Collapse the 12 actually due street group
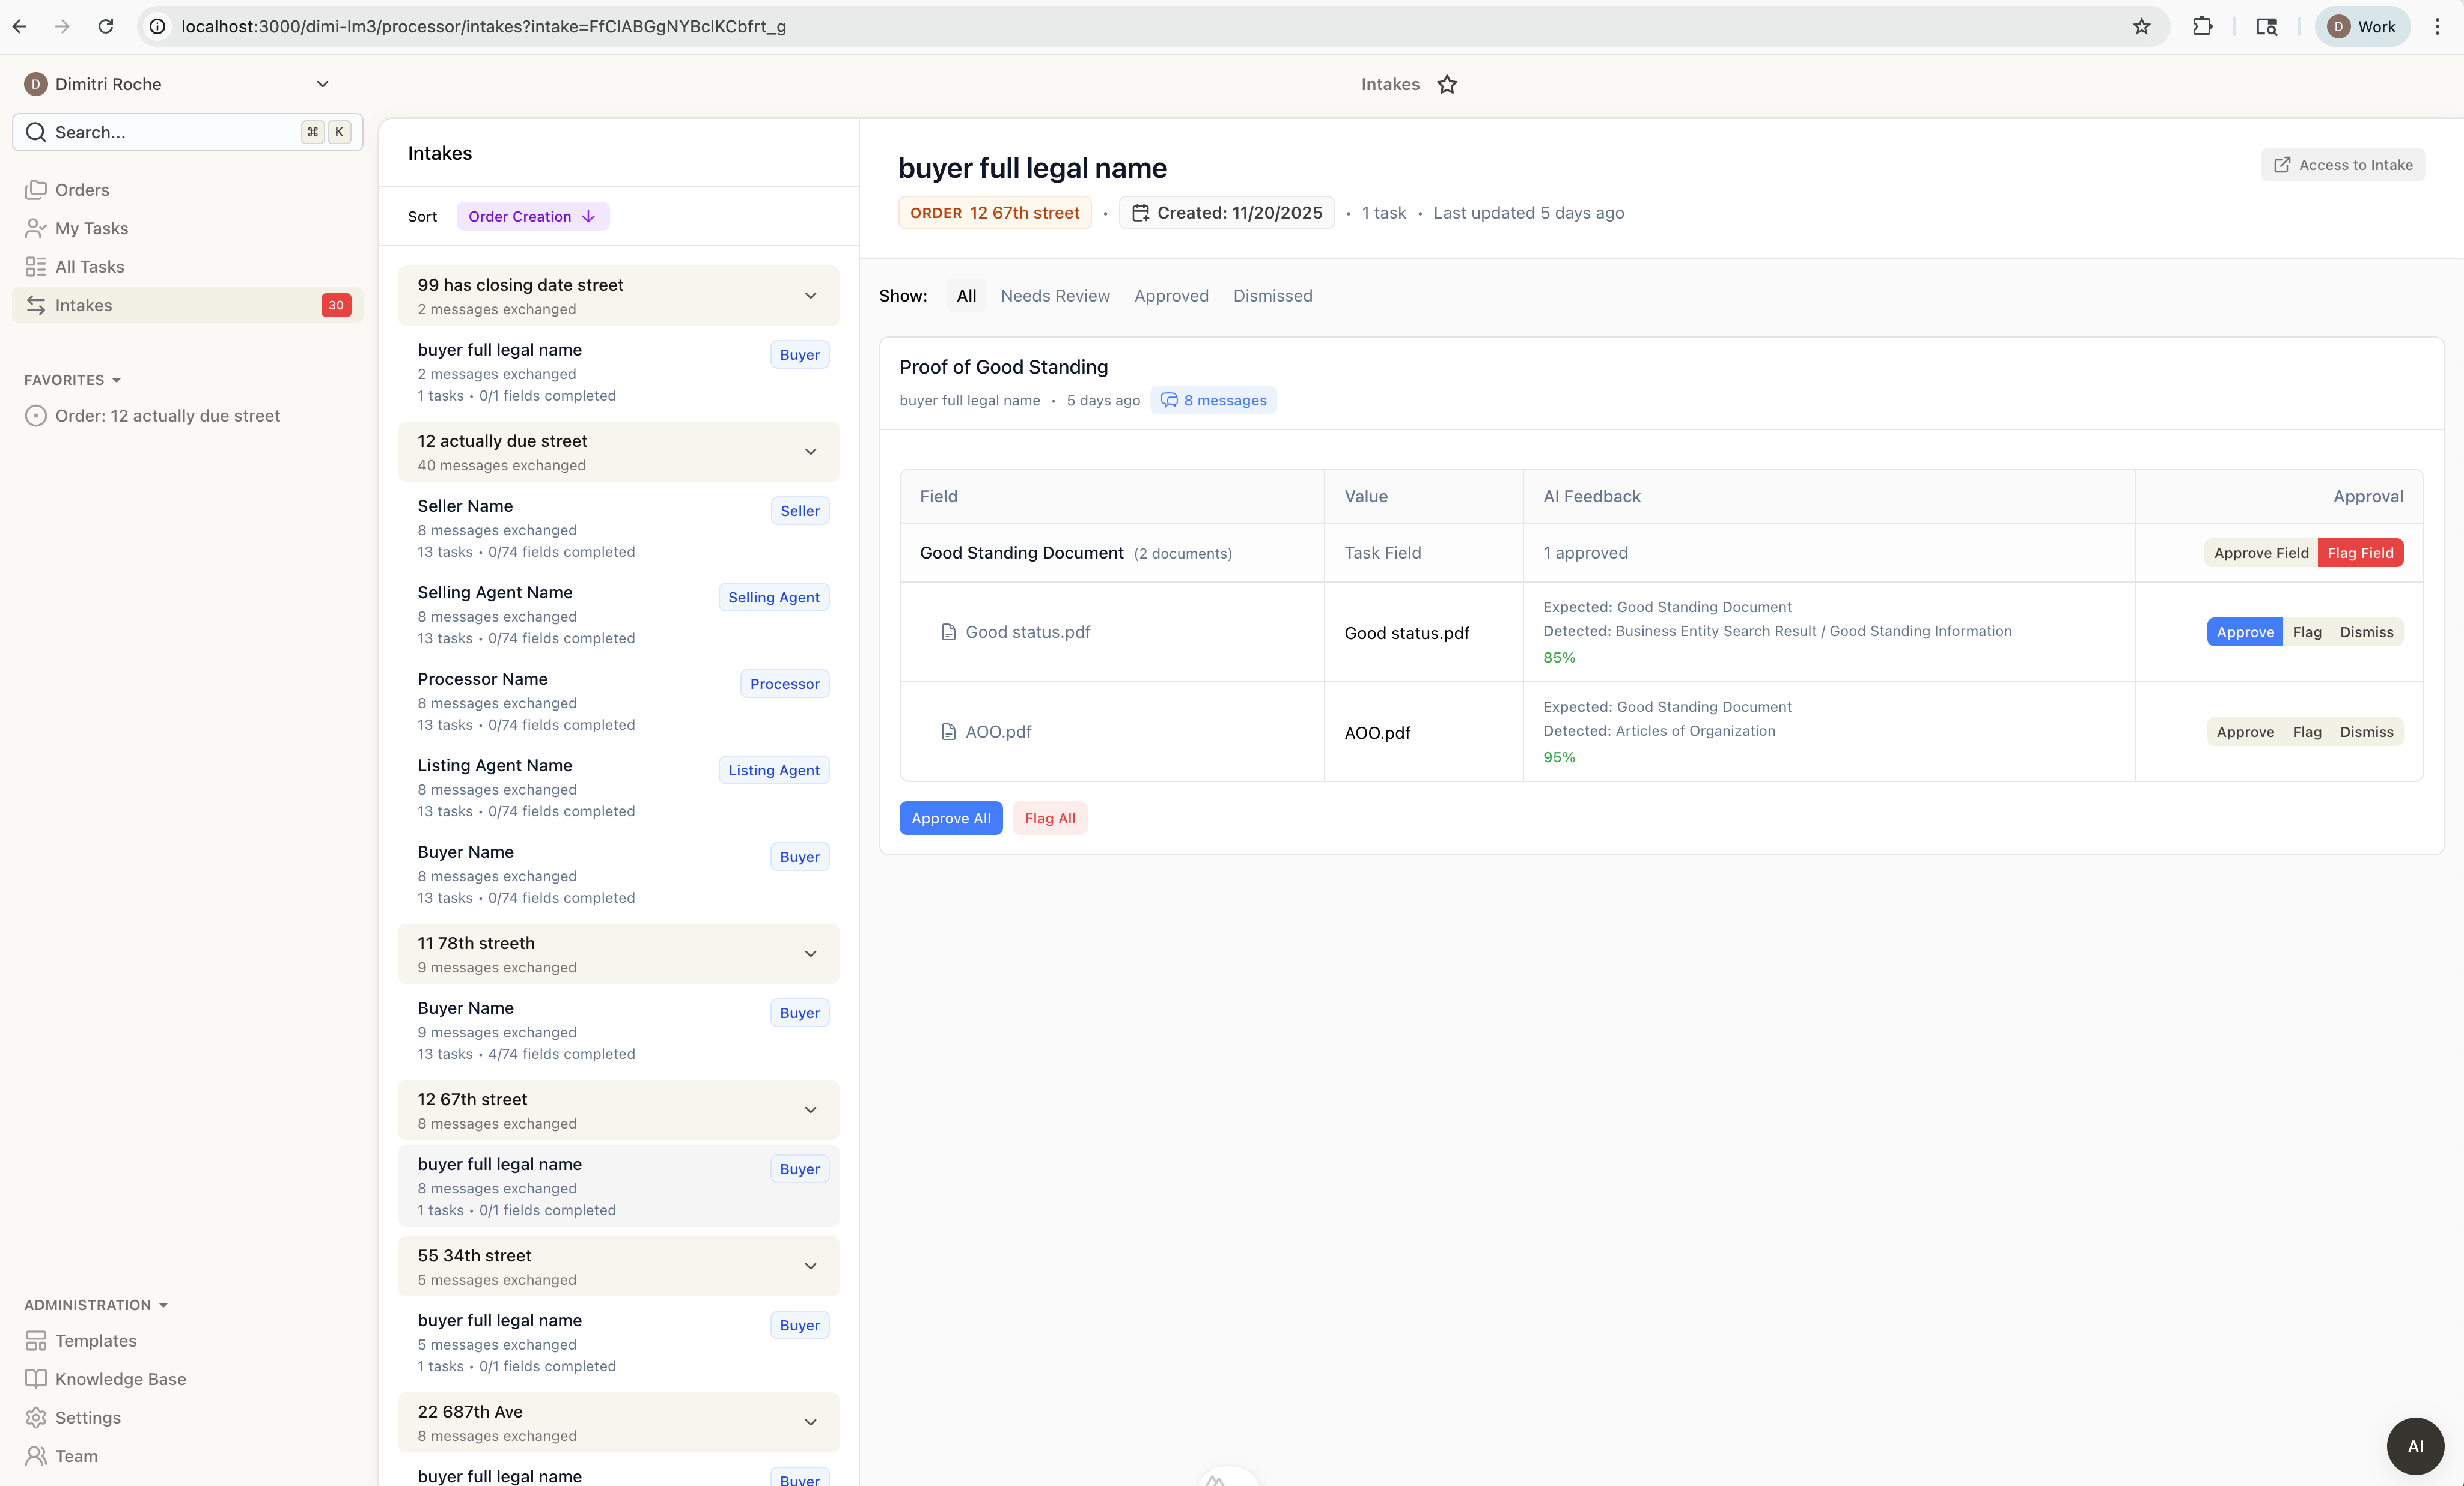 [810, 452]
